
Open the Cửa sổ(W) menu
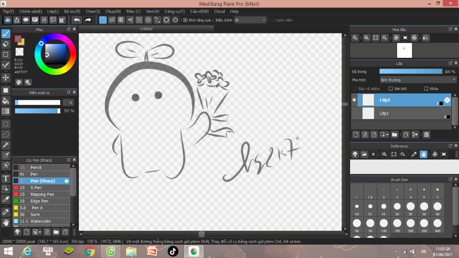pos(199,11)
